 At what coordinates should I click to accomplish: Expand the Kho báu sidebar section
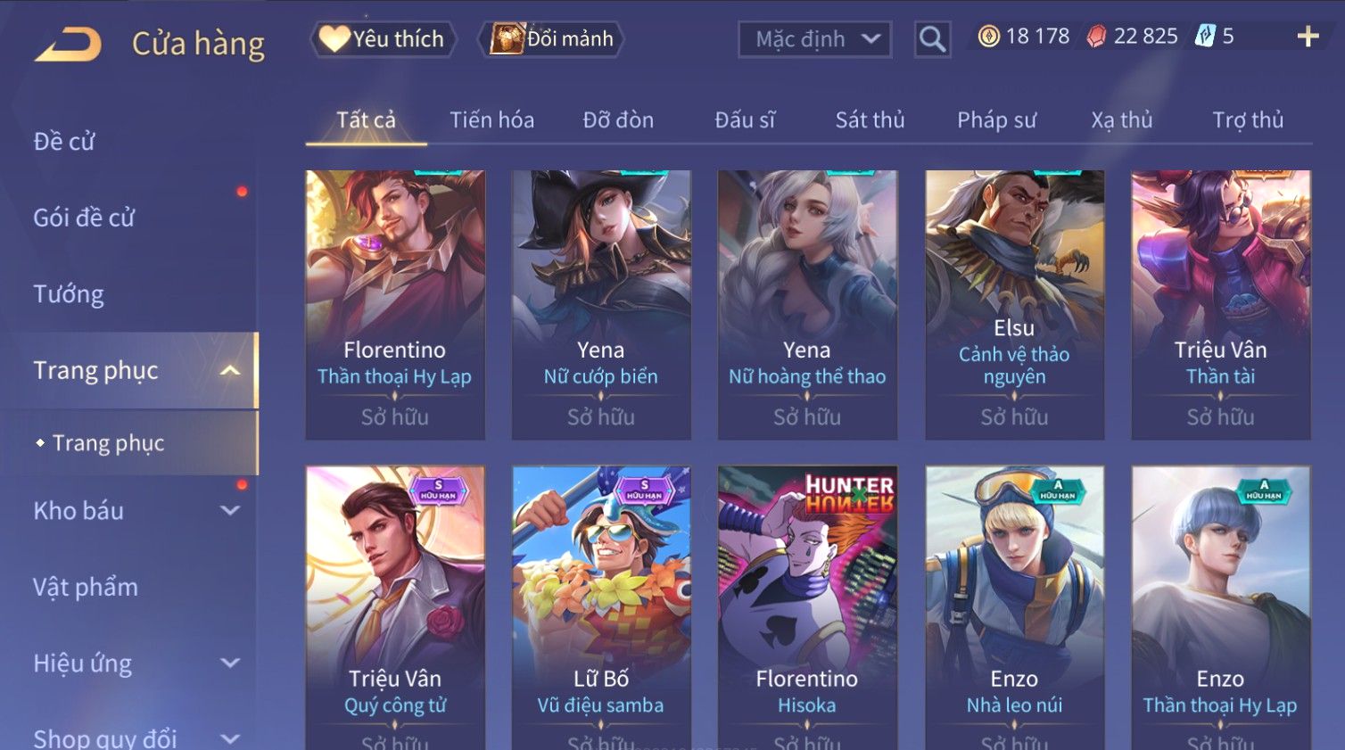(229, 511)
